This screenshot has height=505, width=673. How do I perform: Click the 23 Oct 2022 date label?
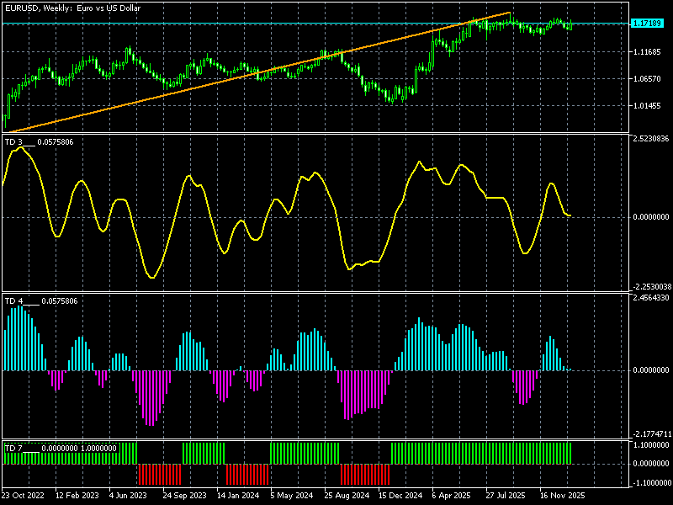(x=23, y=496)
